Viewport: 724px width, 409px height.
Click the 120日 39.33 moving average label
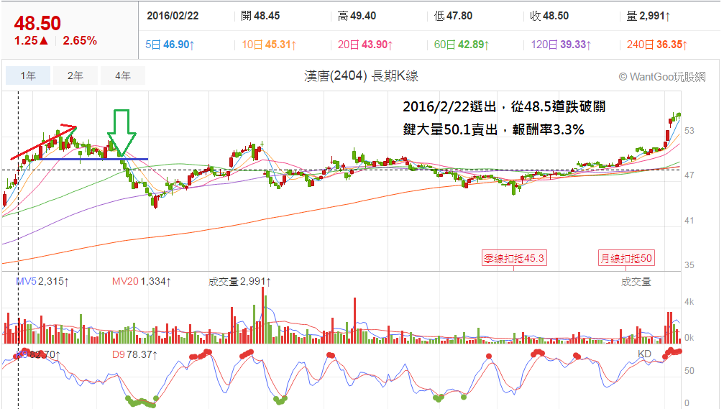pyautogui.click(x=561, y=45)
